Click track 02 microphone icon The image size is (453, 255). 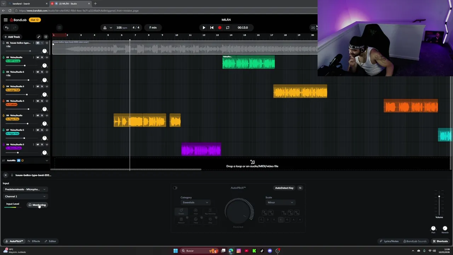[x=4, y=57]
